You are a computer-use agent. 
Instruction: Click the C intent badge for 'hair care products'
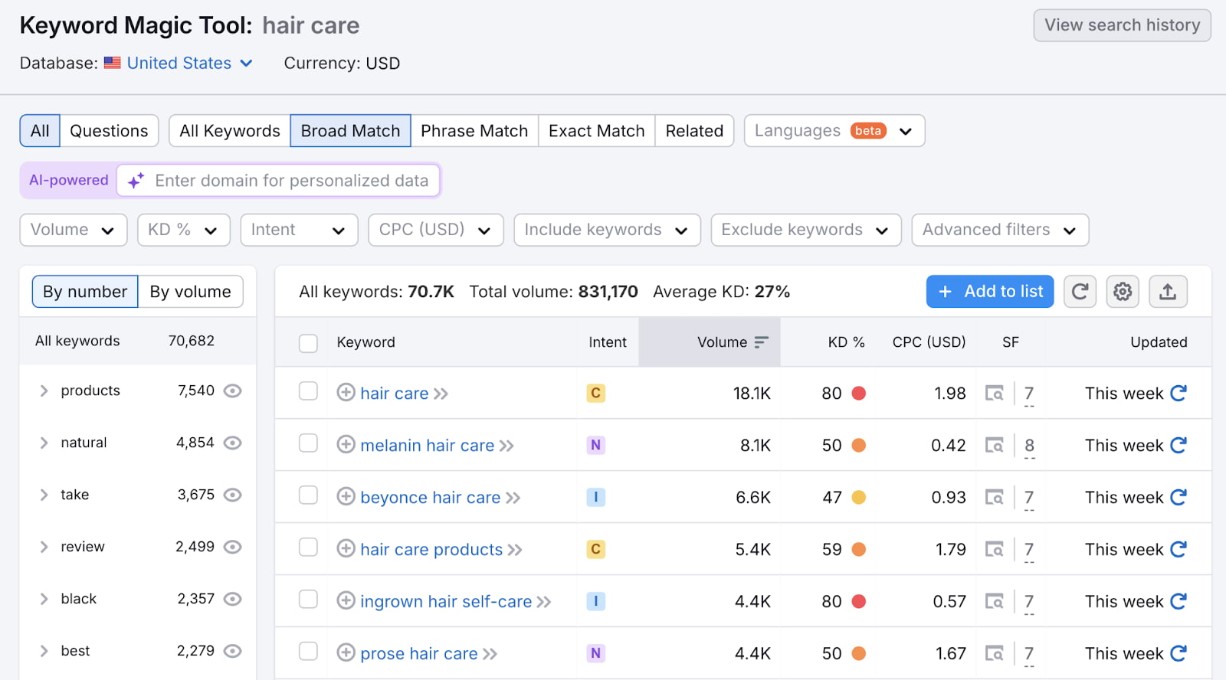(595, 549)
